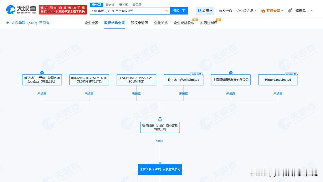Open the 应用 dropdown
The image size is (323, 182).
pos(205,11)
